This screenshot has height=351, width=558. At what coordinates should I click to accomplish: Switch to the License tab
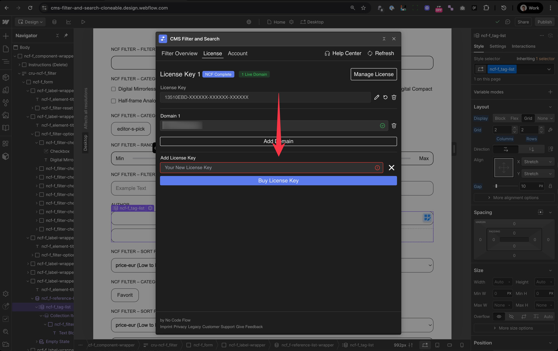(212, 53)
